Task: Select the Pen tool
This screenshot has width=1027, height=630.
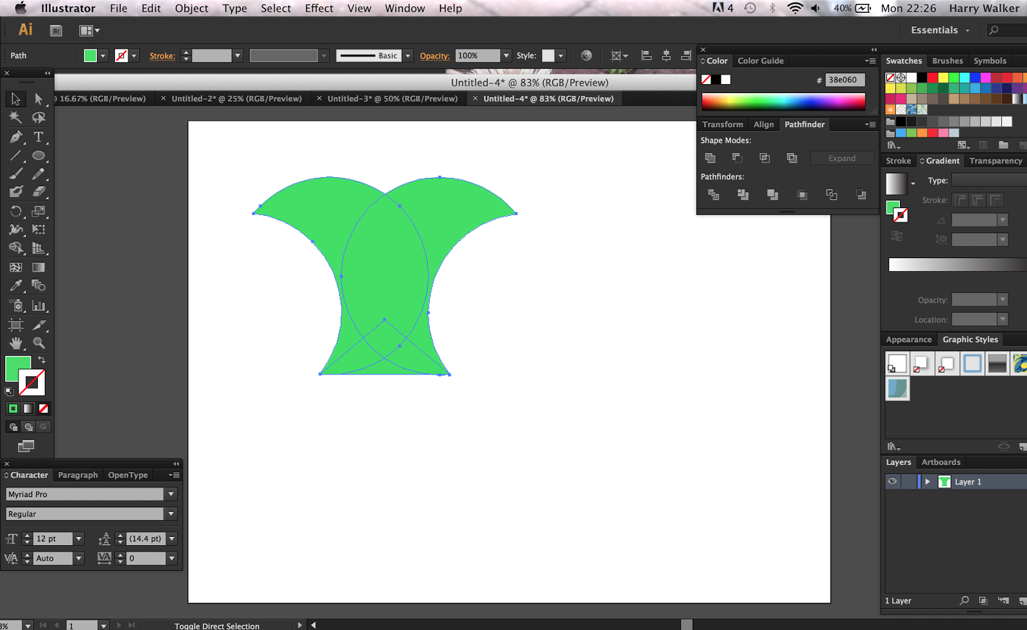Action: (x=16, y=137)
